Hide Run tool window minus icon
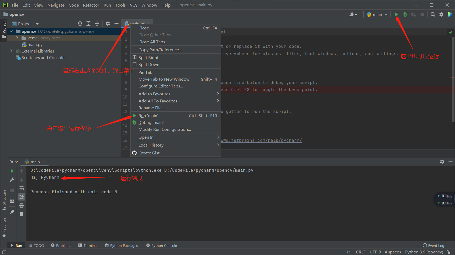Viewport: 455px width, 255px height. tap(451, 162)
